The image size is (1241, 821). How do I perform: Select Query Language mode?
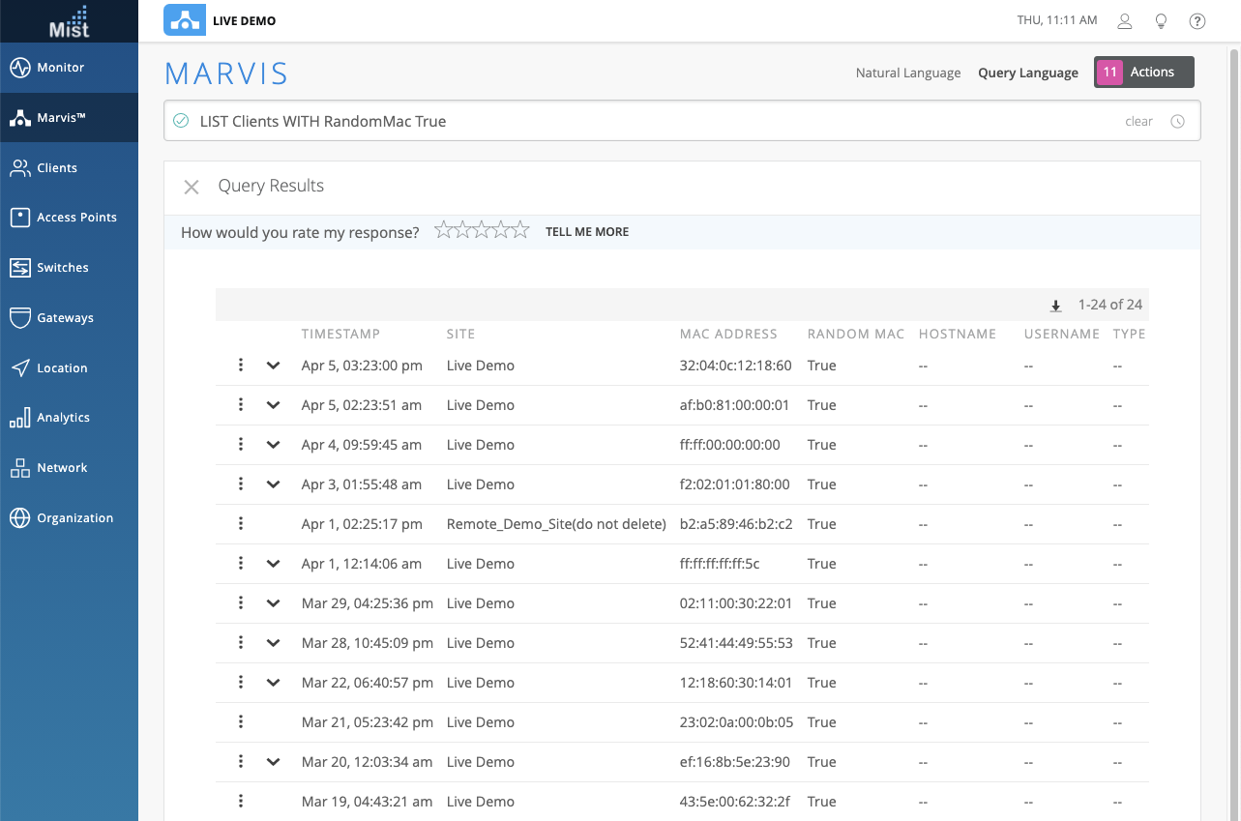tap(1027, 73)
